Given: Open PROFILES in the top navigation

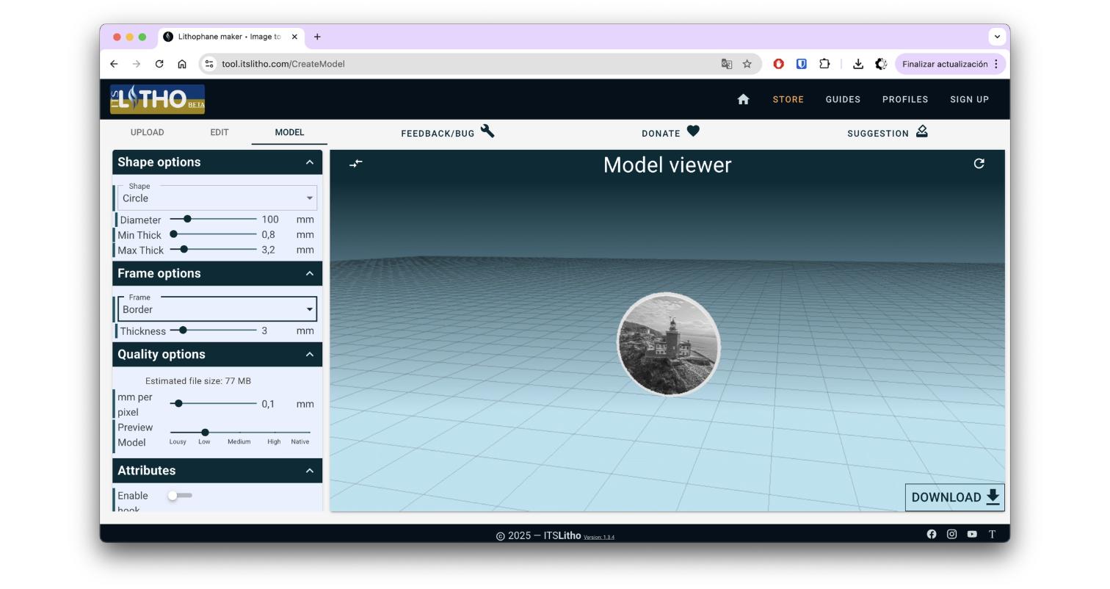Looking at the screenshot, I should pyautogui.click(x=905, y=99).
